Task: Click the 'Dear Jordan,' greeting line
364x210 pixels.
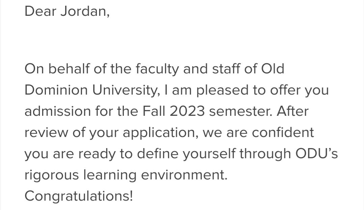Action: pyautogui.click(x=67, y=11)
